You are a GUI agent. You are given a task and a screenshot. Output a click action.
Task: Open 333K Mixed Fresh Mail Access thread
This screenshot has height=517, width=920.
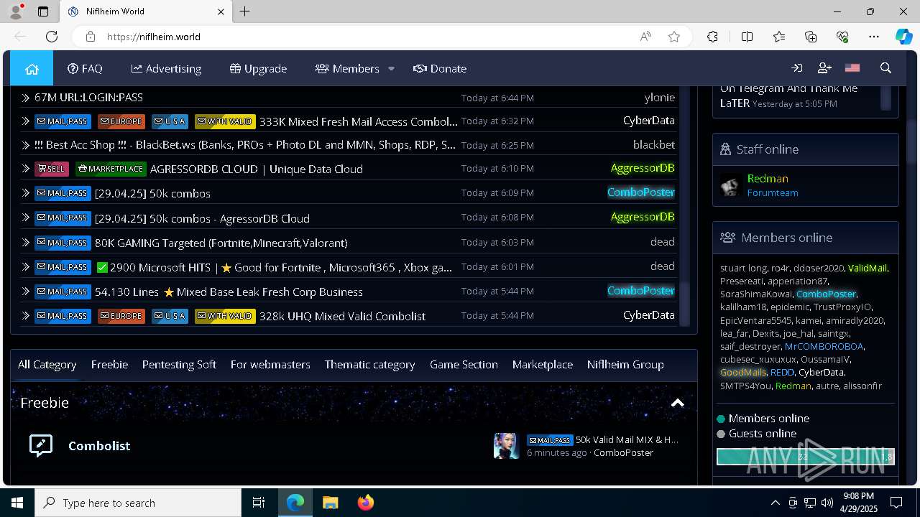pyautogui.click(x=358, y=121)
